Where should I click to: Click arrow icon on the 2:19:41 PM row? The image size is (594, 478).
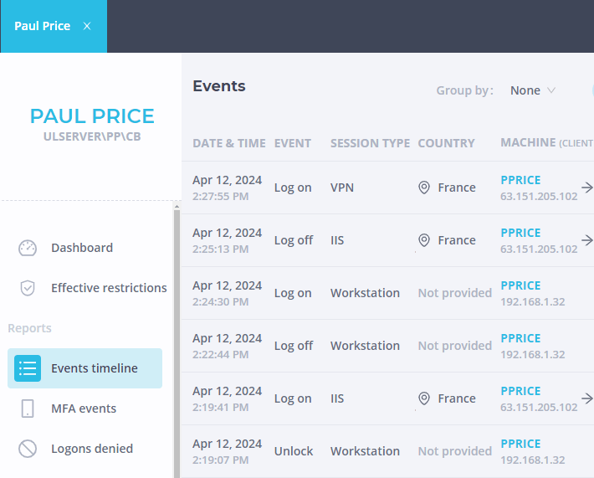pos(586,398)
